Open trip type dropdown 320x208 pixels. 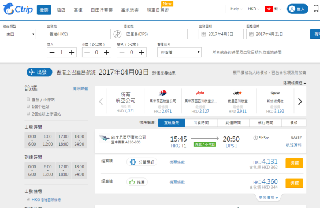[20, 34]
